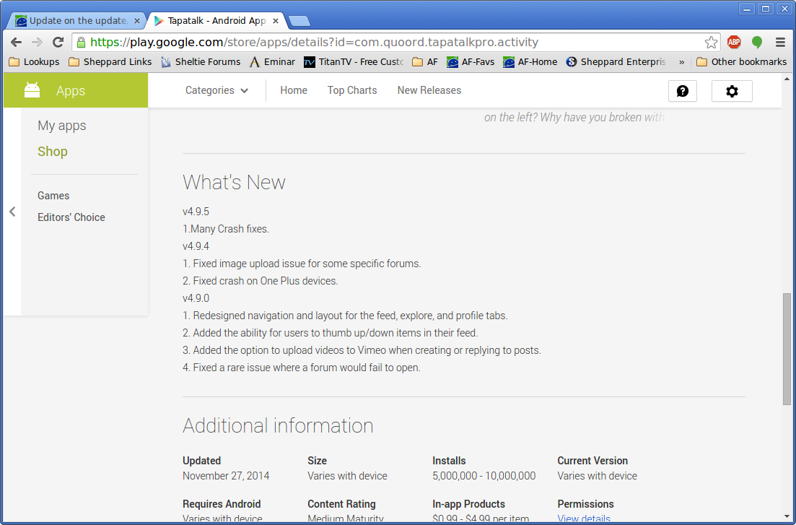Open My apps in sidebar
796x525 pixels.
[x=62, y=126]
